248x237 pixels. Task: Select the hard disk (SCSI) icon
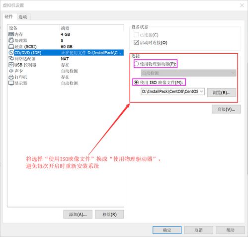coord(11,46)
